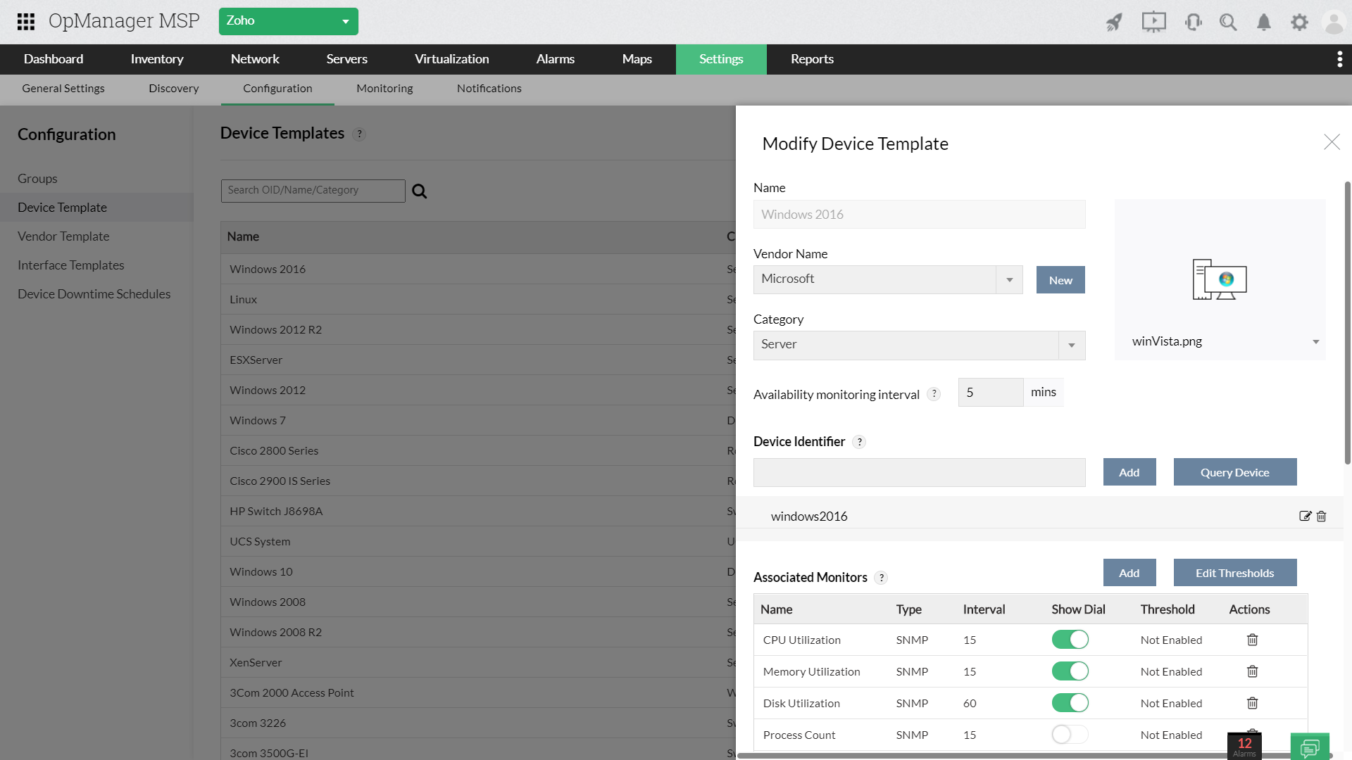
Task: Click the Device Identifier input field
Action: (x=919, y=472)
